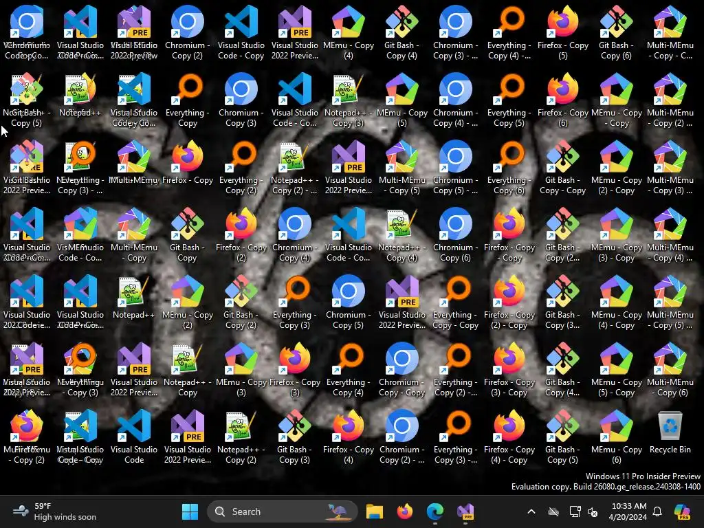Select the MEmu - Copy (5) - Copy icon
This screenshot has height=528, width=704.
click(616, 370)
